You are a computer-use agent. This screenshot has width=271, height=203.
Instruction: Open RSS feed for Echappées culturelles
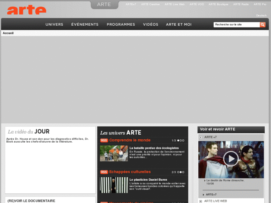tap(104, 172)
